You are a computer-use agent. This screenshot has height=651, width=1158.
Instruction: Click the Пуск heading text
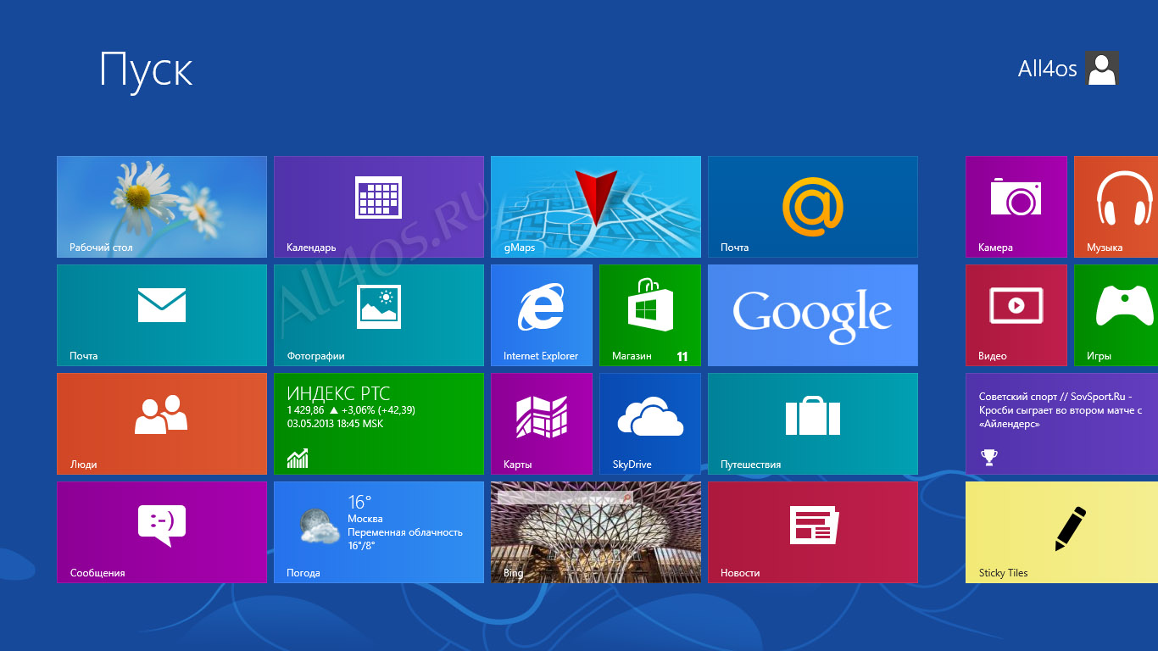click(x=147, y=70)
